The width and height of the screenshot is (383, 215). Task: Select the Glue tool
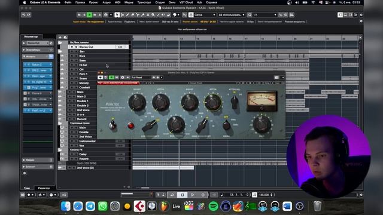tap(143, 15)
